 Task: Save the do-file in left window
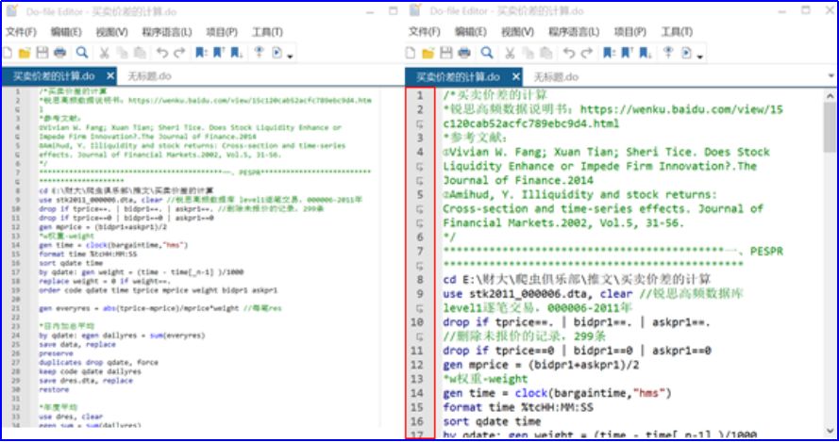click(42, 53)
